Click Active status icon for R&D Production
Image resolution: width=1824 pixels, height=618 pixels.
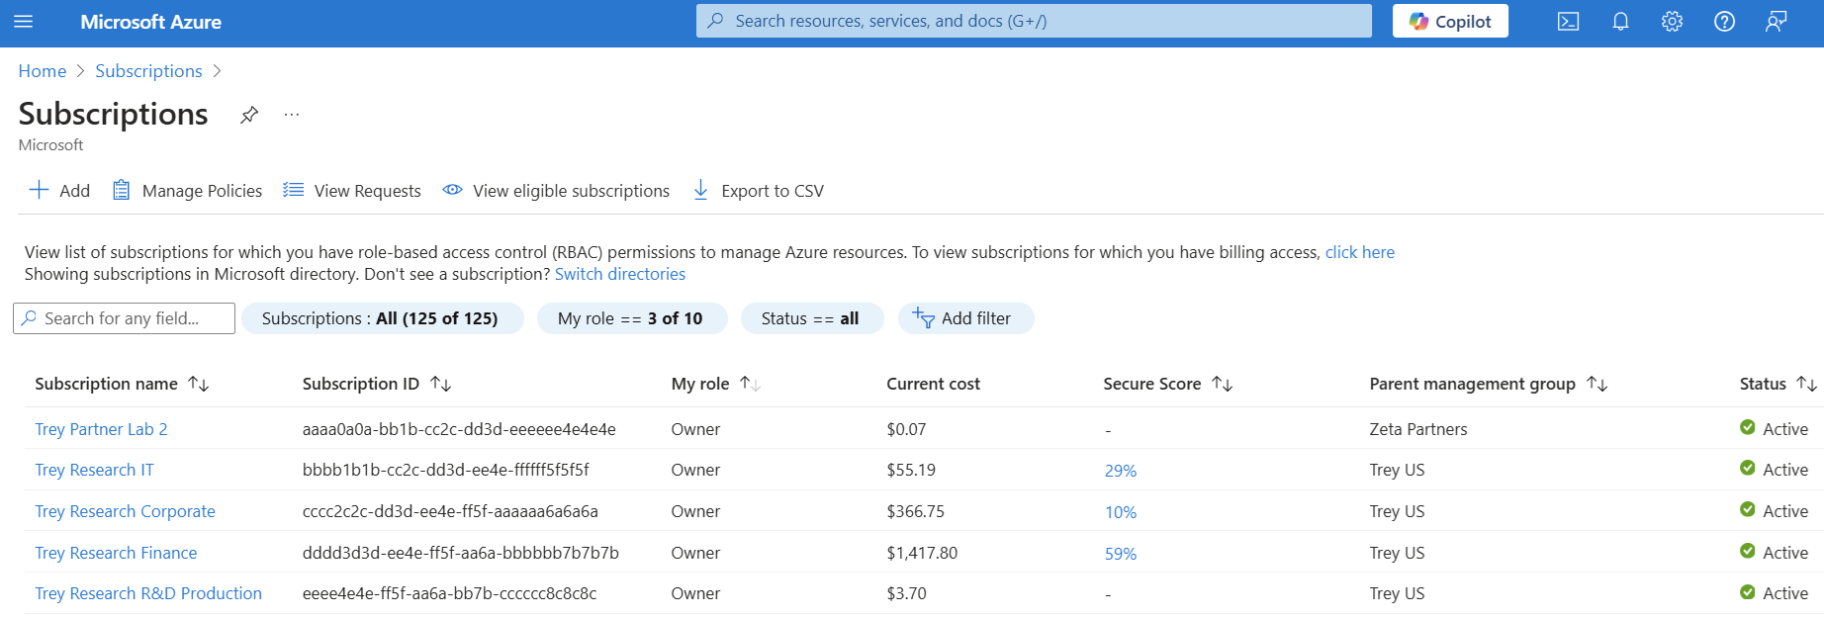[x=1748, y=591]
